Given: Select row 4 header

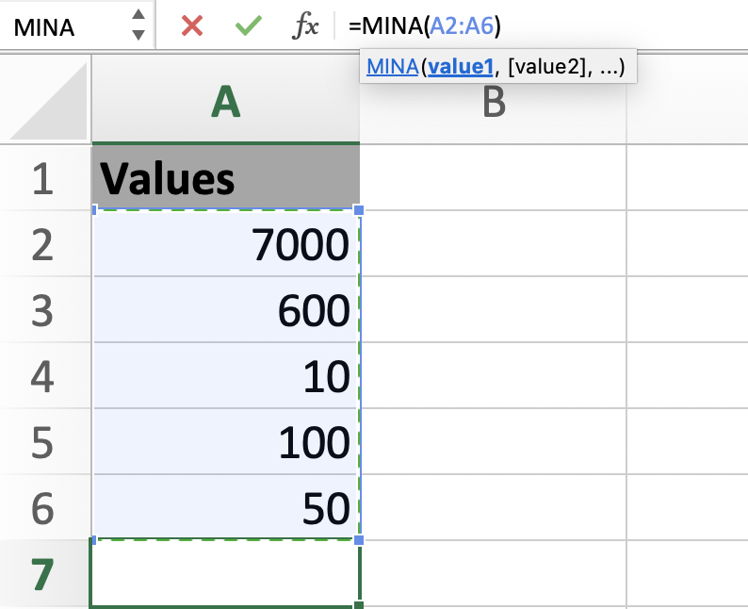Looking at the screenshot, I should (x=43, y=376).
